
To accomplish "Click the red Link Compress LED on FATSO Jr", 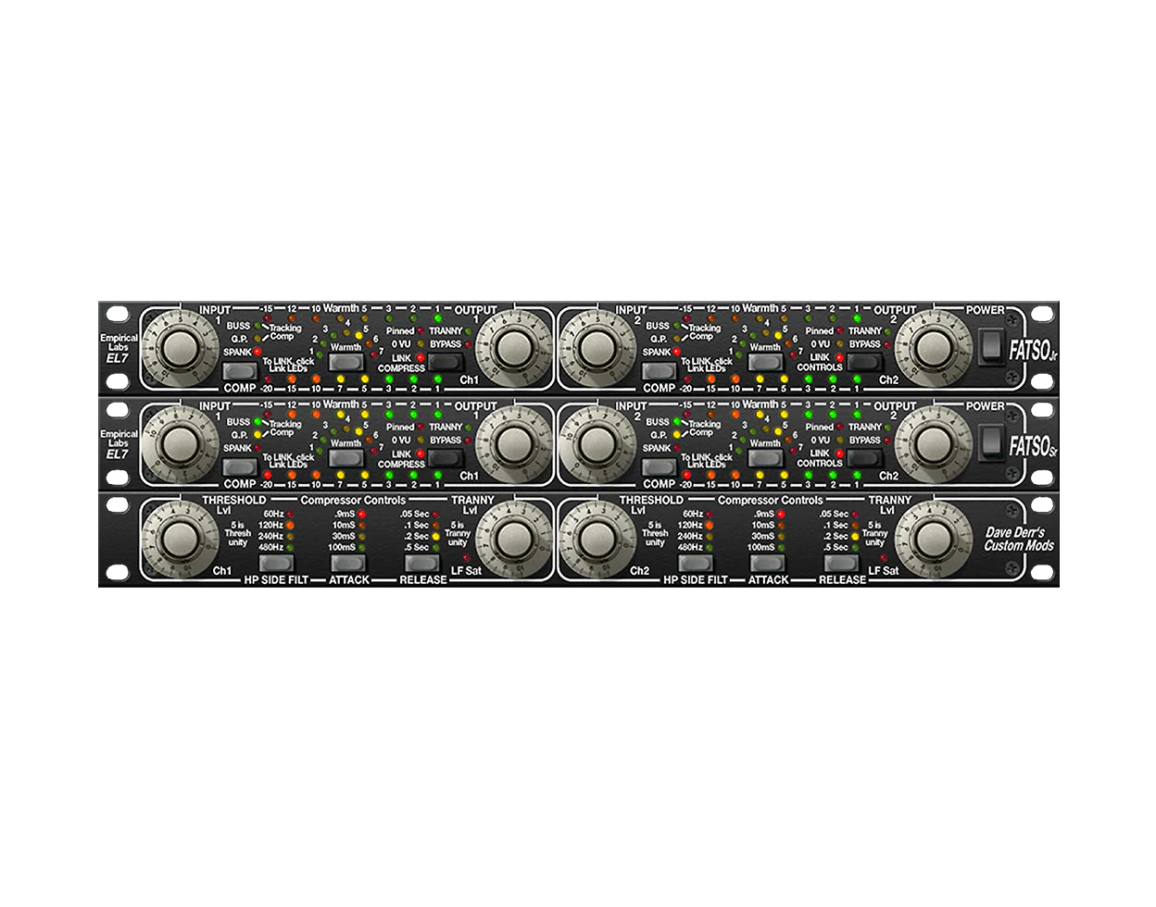I will click(420, 357).
